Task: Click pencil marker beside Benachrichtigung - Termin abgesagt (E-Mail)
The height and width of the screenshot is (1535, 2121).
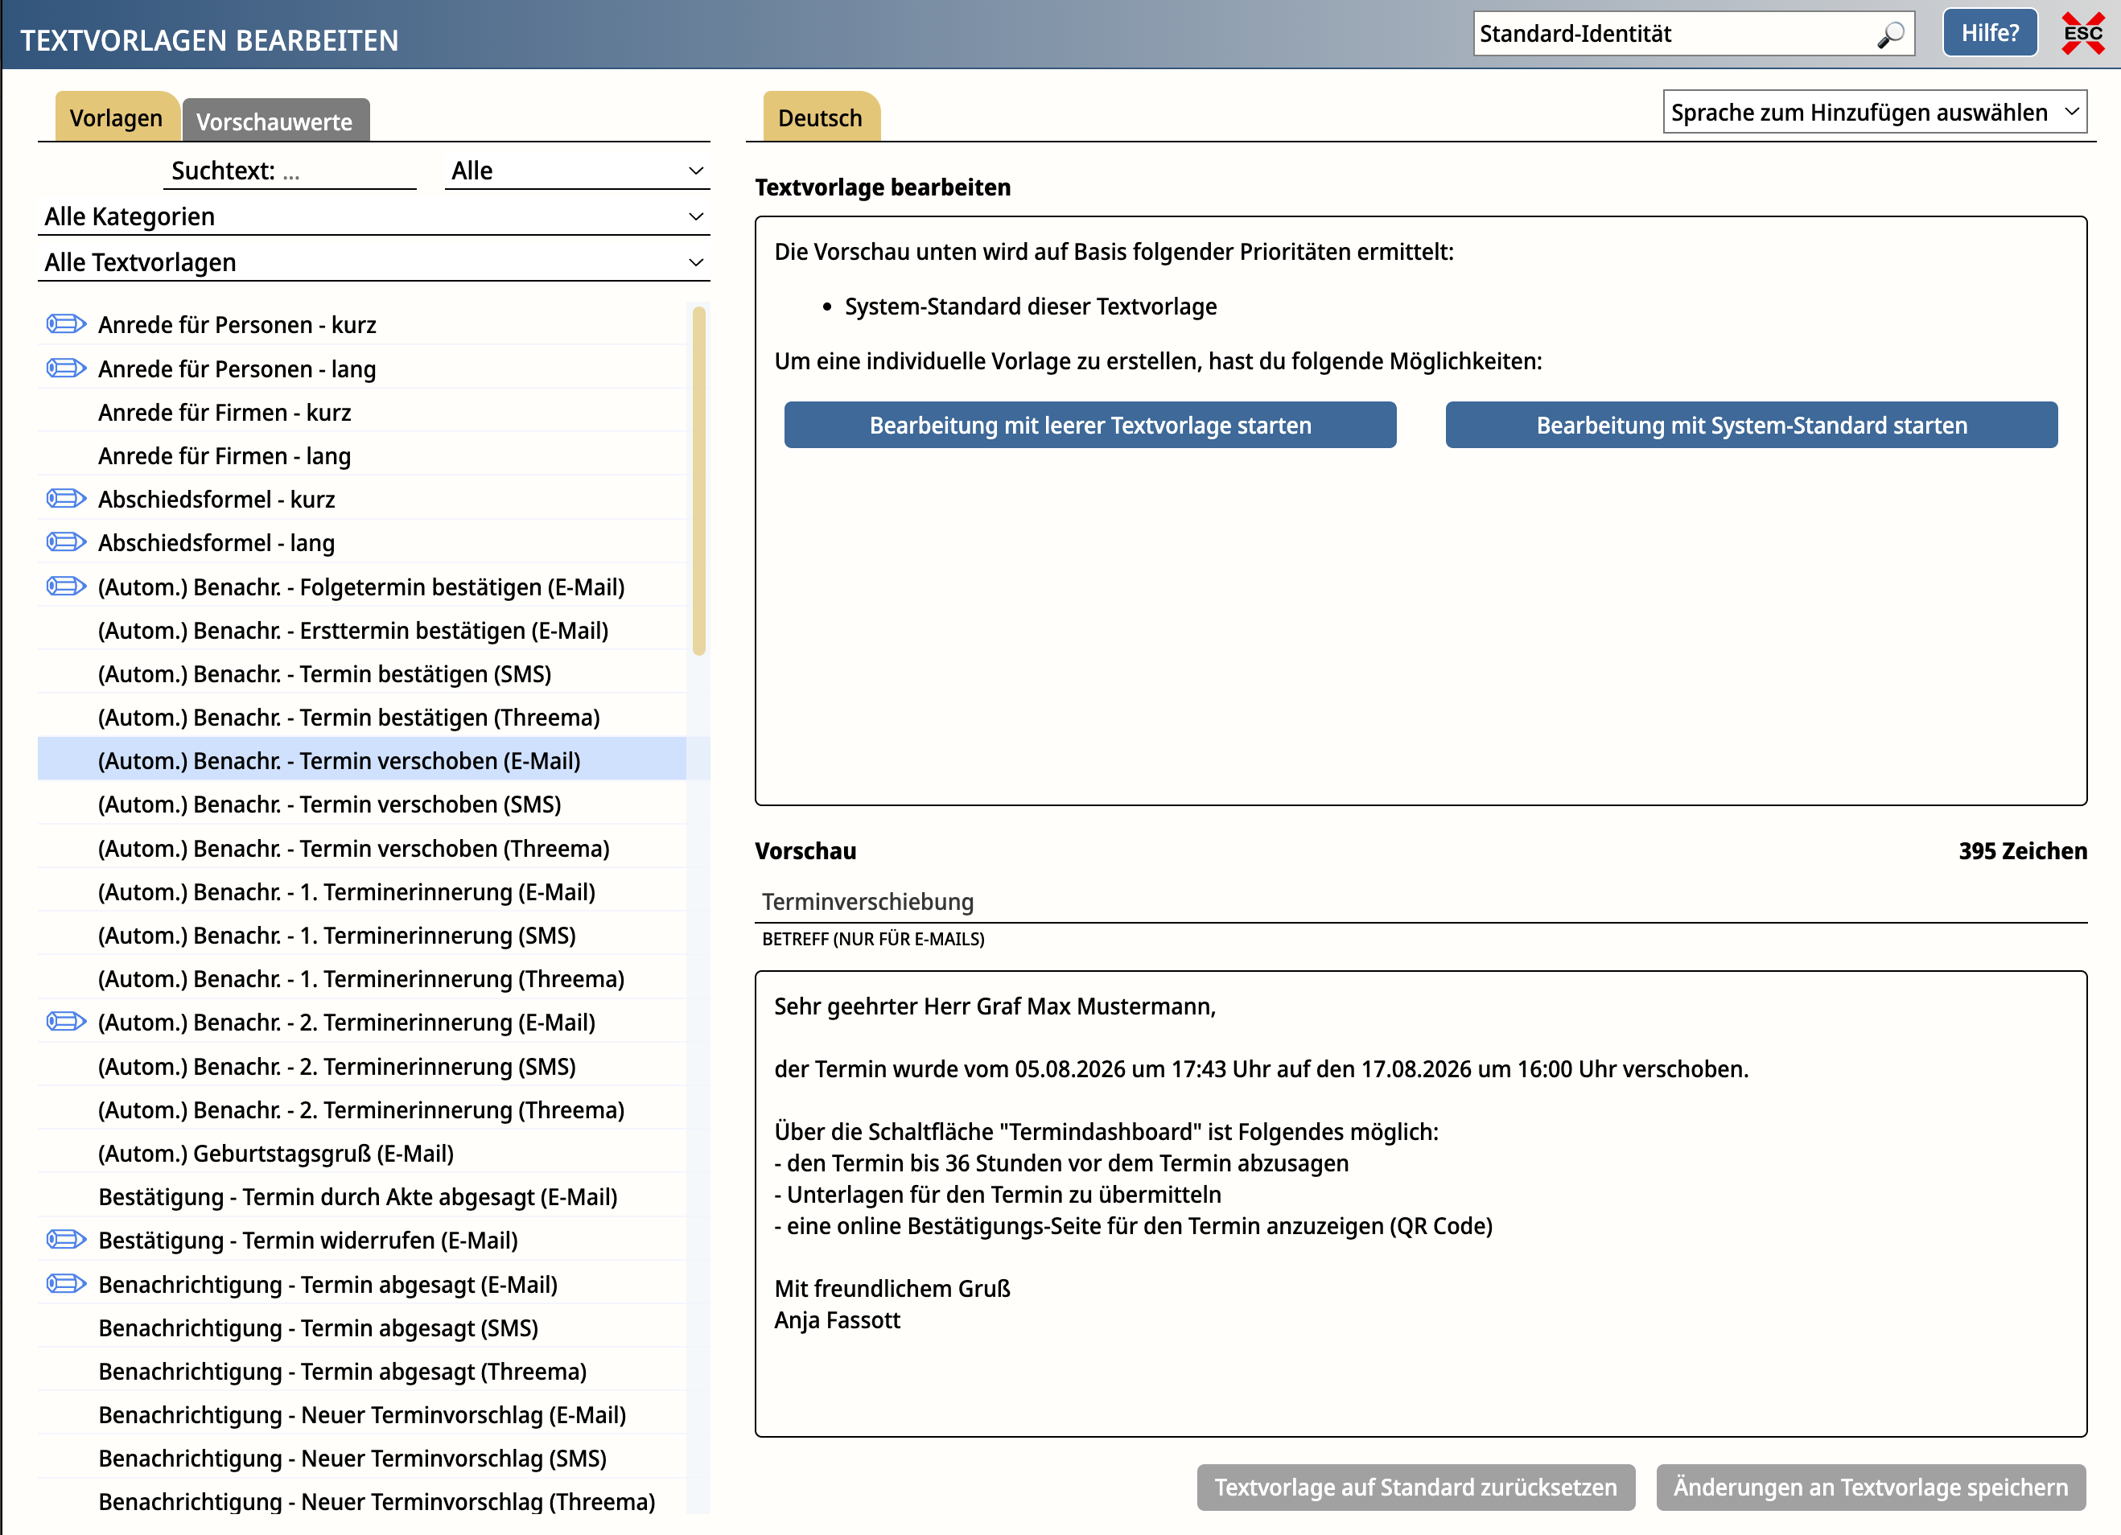Action: click(67, 1283)
